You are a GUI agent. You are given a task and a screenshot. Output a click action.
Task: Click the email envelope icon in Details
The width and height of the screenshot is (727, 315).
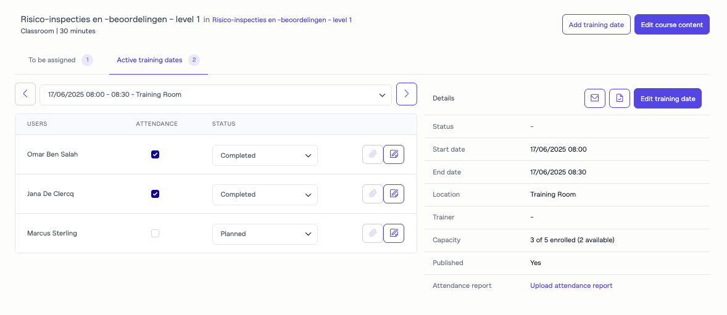[x=594, y=99]
